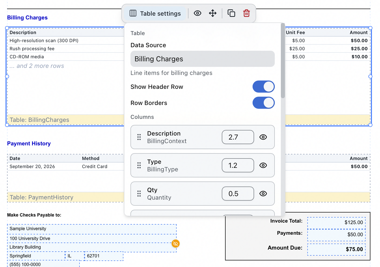Viewport: 380px width, 267px height.
Task: Select the Payment History section heading
Action: tap(29, 144)
